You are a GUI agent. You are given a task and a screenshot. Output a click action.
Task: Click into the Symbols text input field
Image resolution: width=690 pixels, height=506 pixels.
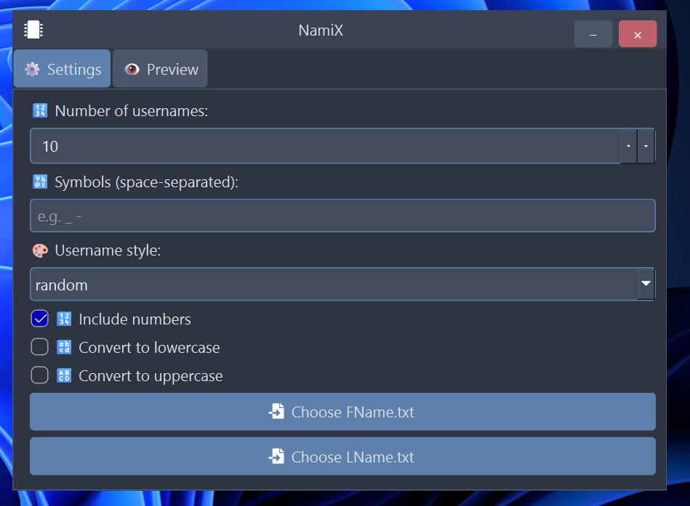342,216
